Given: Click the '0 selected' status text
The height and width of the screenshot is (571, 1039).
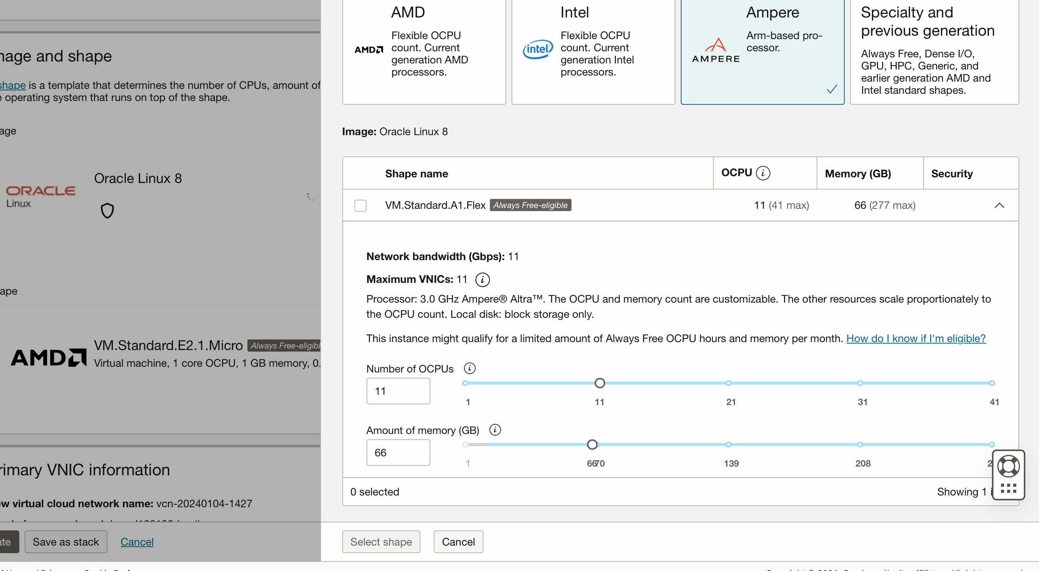Looking at the screenshot, I should pyautogui.click(x=375, y=492).
